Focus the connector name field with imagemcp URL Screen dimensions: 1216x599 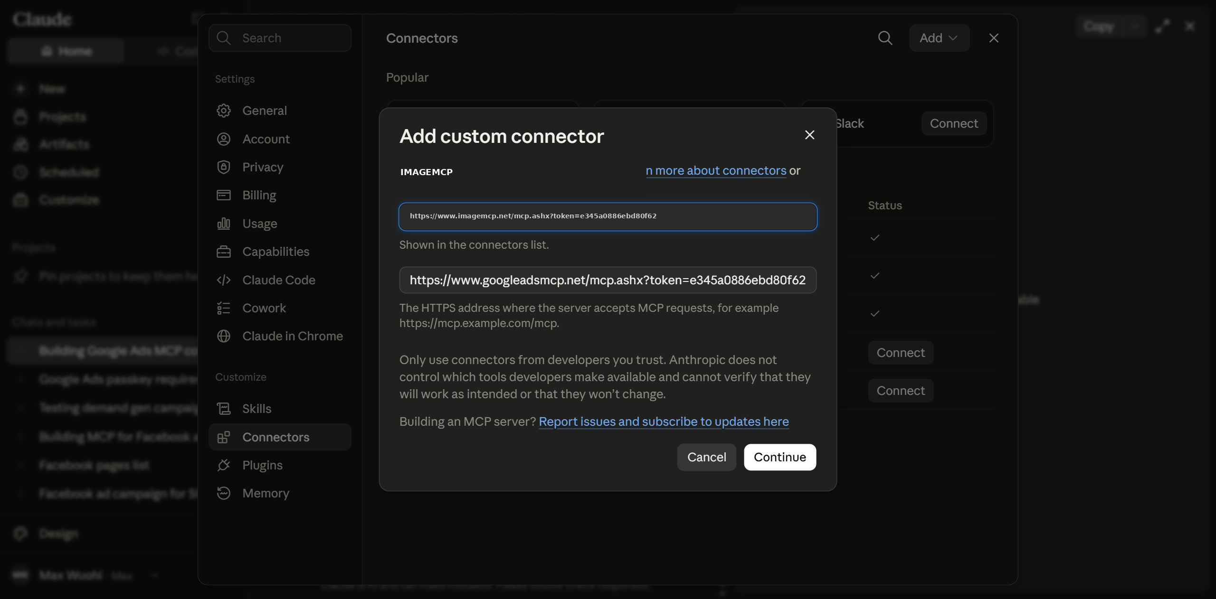(x=608, y=217)
